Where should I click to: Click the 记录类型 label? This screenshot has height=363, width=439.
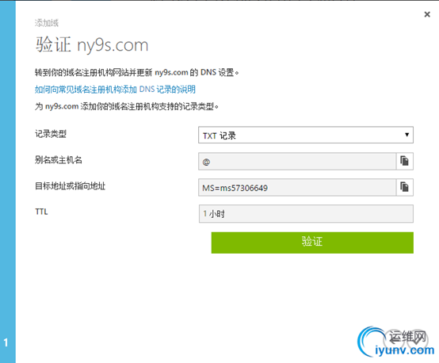point(51,134)
